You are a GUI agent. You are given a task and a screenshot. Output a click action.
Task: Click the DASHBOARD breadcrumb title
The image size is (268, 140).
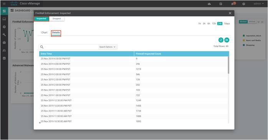[x=23, y=11]
